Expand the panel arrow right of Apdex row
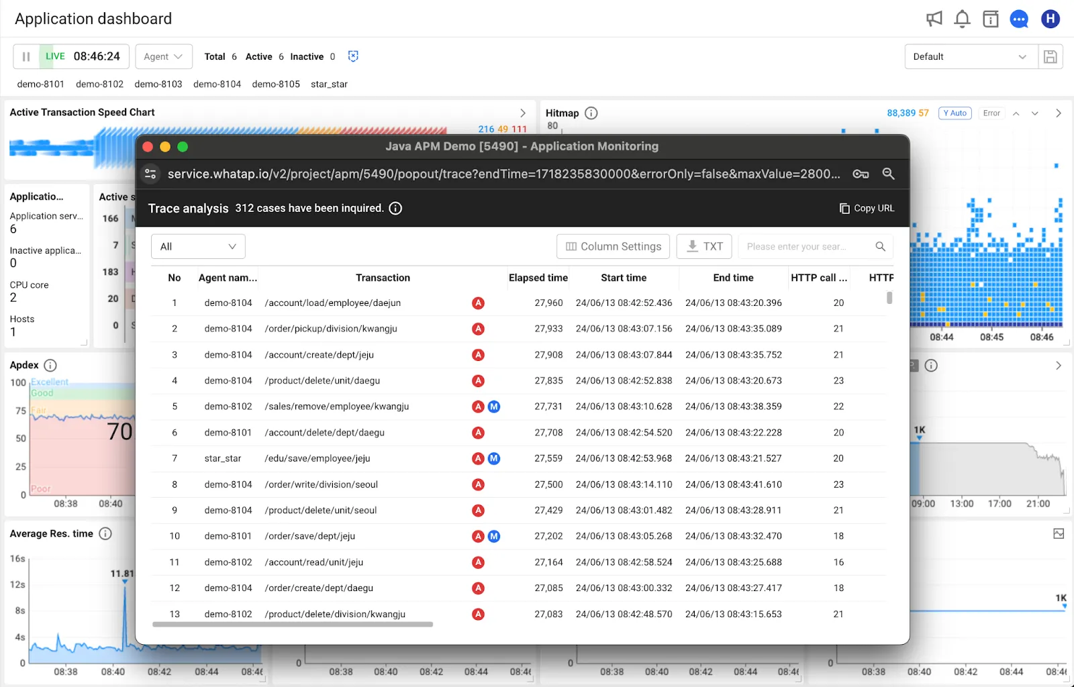Viewport: 1074px width, 687px height. coord(1059,366)
